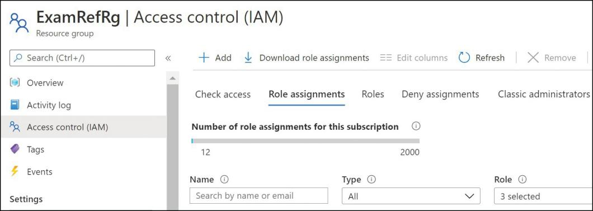
Task: Switch to the Role assignments tab
Action: tap(307, 94)
